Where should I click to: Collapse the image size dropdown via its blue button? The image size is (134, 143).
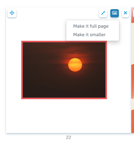115,13
